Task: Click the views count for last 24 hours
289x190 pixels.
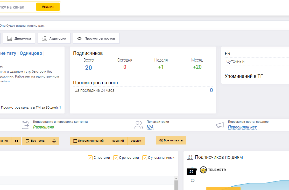Action: (x=212, y=90)
